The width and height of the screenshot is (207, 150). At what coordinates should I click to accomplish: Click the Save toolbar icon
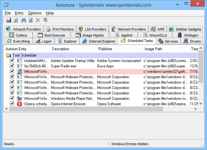pos(9,20)
